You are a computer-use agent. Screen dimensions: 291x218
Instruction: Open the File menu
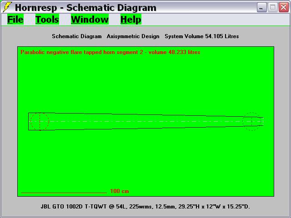point(15,19)
